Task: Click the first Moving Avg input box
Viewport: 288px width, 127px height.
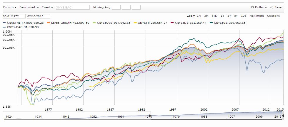Action: pyautogui.click(x=116, y=7)
